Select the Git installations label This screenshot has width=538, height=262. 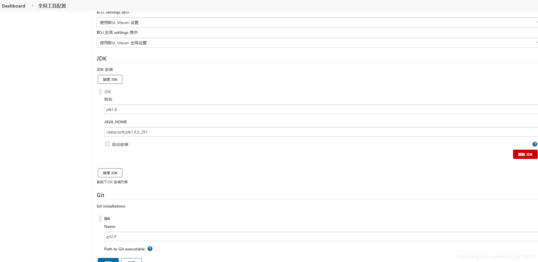coord(111,206)
